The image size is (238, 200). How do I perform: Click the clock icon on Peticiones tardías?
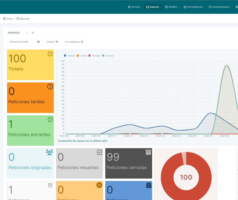click(50, 87)
